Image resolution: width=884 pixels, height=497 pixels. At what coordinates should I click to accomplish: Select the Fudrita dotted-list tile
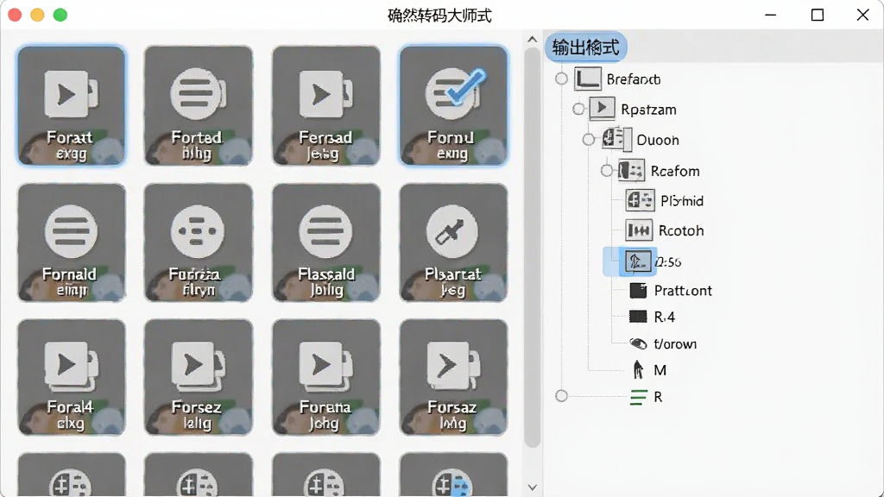[198, 242]
